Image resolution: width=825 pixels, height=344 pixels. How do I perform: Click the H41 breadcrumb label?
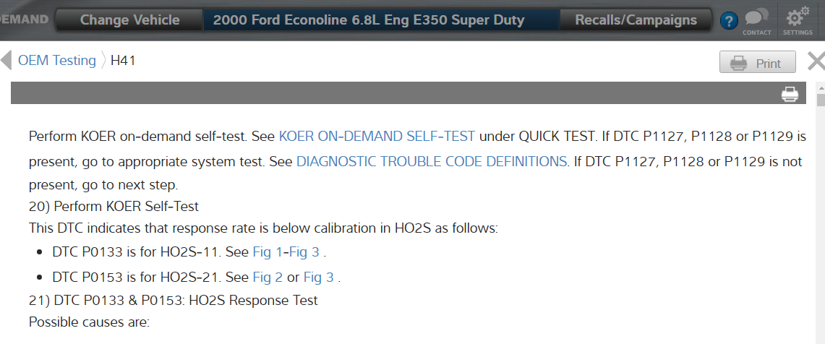pyautogui.click(x=123, y=61)
